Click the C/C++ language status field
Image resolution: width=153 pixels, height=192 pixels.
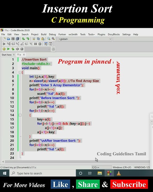pyautogui.click(x=101, y=167)
